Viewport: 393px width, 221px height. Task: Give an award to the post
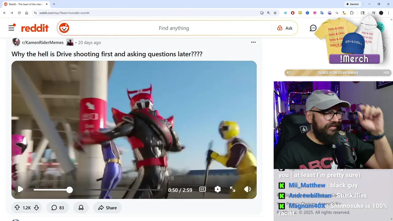pyautogui.click(x=81, y=208)
